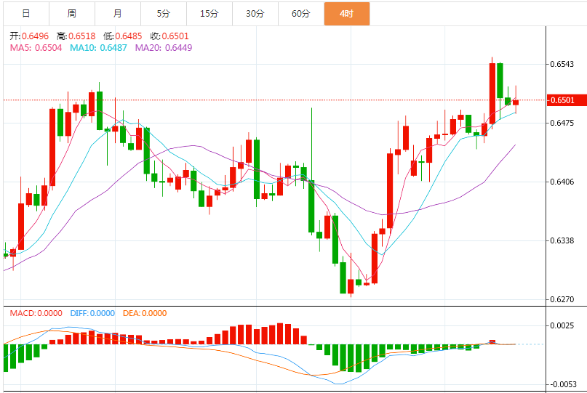587x393 pixels.
Task: Click the 0.6338 price axis label
Action: click(562, 240)
